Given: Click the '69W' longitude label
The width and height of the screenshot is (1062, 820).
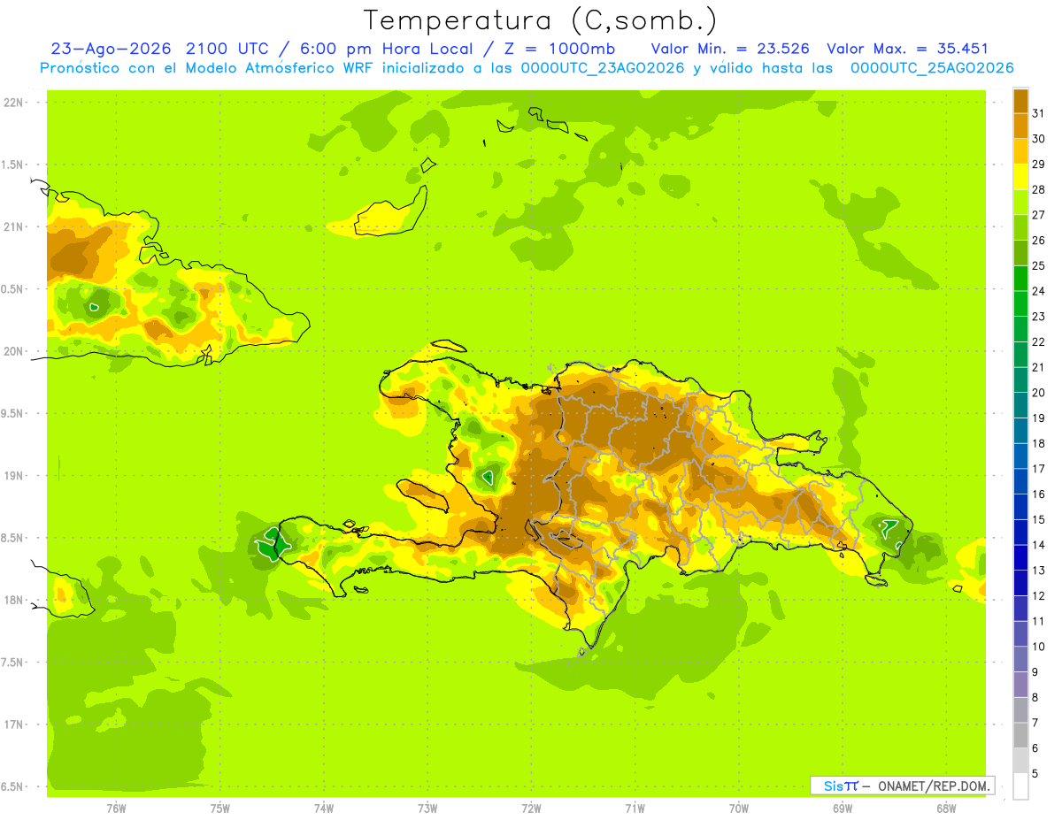Looking at the screenshot, I should click(x=843, y=809).
